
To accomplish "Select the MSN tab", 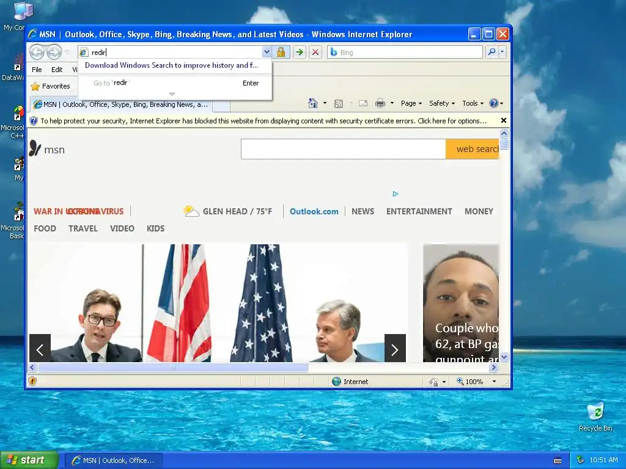I will click(x=120, y=104).
